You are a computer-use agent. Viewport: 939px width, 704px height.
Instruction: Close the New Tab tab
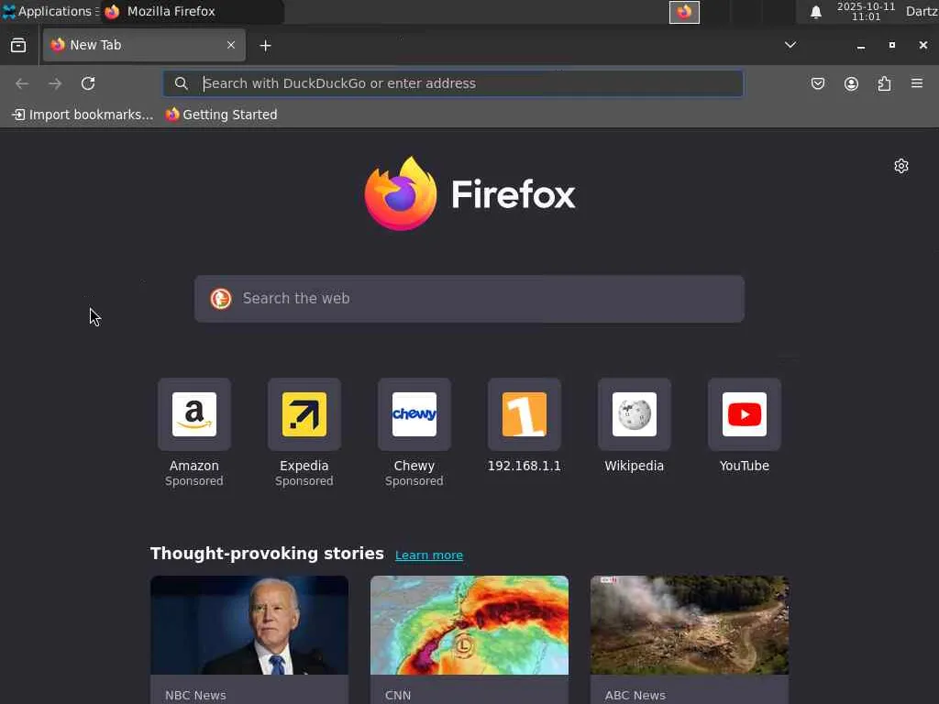[230, 45]
